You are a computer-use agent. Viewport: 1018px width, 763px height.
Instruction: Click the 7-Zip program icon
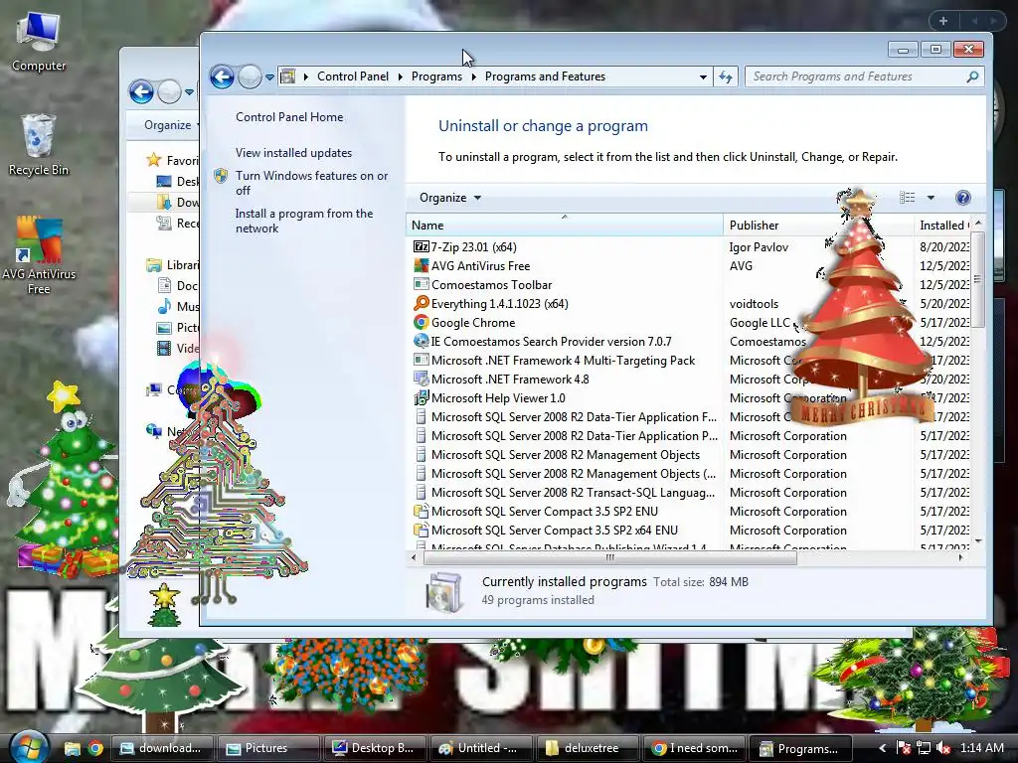(x=422, y=247)
